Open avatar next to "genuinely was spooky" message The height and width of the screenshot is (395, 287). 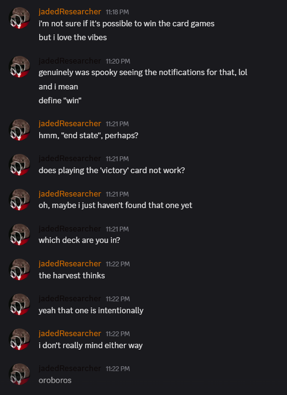20,67
